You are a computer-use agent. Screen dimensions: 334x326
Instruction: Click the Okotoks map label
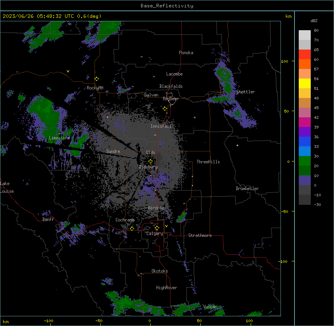160,271
